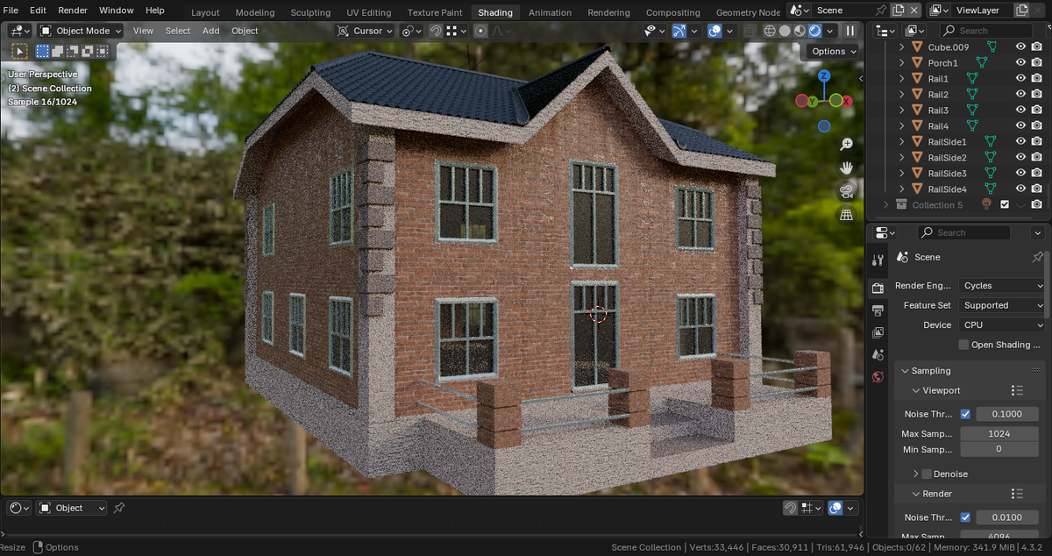
Task: Click the snap magnet icon
Action: 436,31
